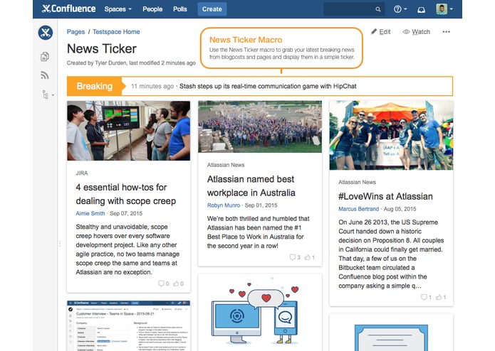The image size is (495, 351).
Task: Click the Aug 05, 2015 date text
Action: point(400,209)
